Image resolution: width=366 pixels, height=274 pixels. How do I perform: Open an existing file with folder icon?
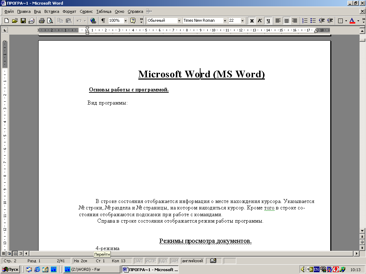15,20
